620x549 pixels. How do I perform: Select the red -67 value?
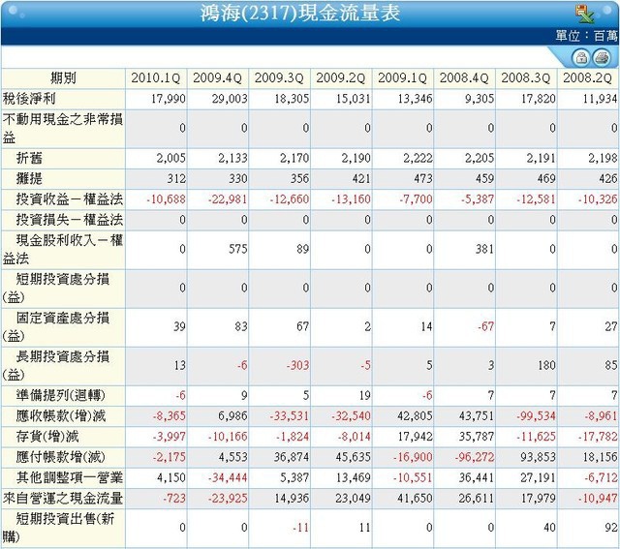486,327
